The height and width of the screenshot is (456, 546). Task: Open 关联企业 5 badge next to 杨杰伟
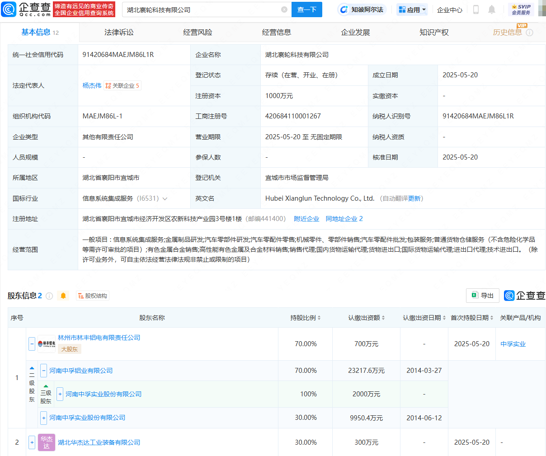point(122,85)
